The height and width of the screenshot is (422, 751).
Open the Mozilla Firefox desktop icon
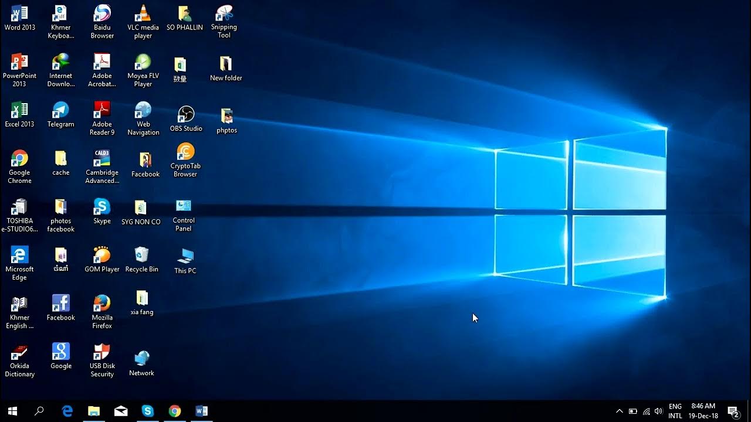click(102, 312)
